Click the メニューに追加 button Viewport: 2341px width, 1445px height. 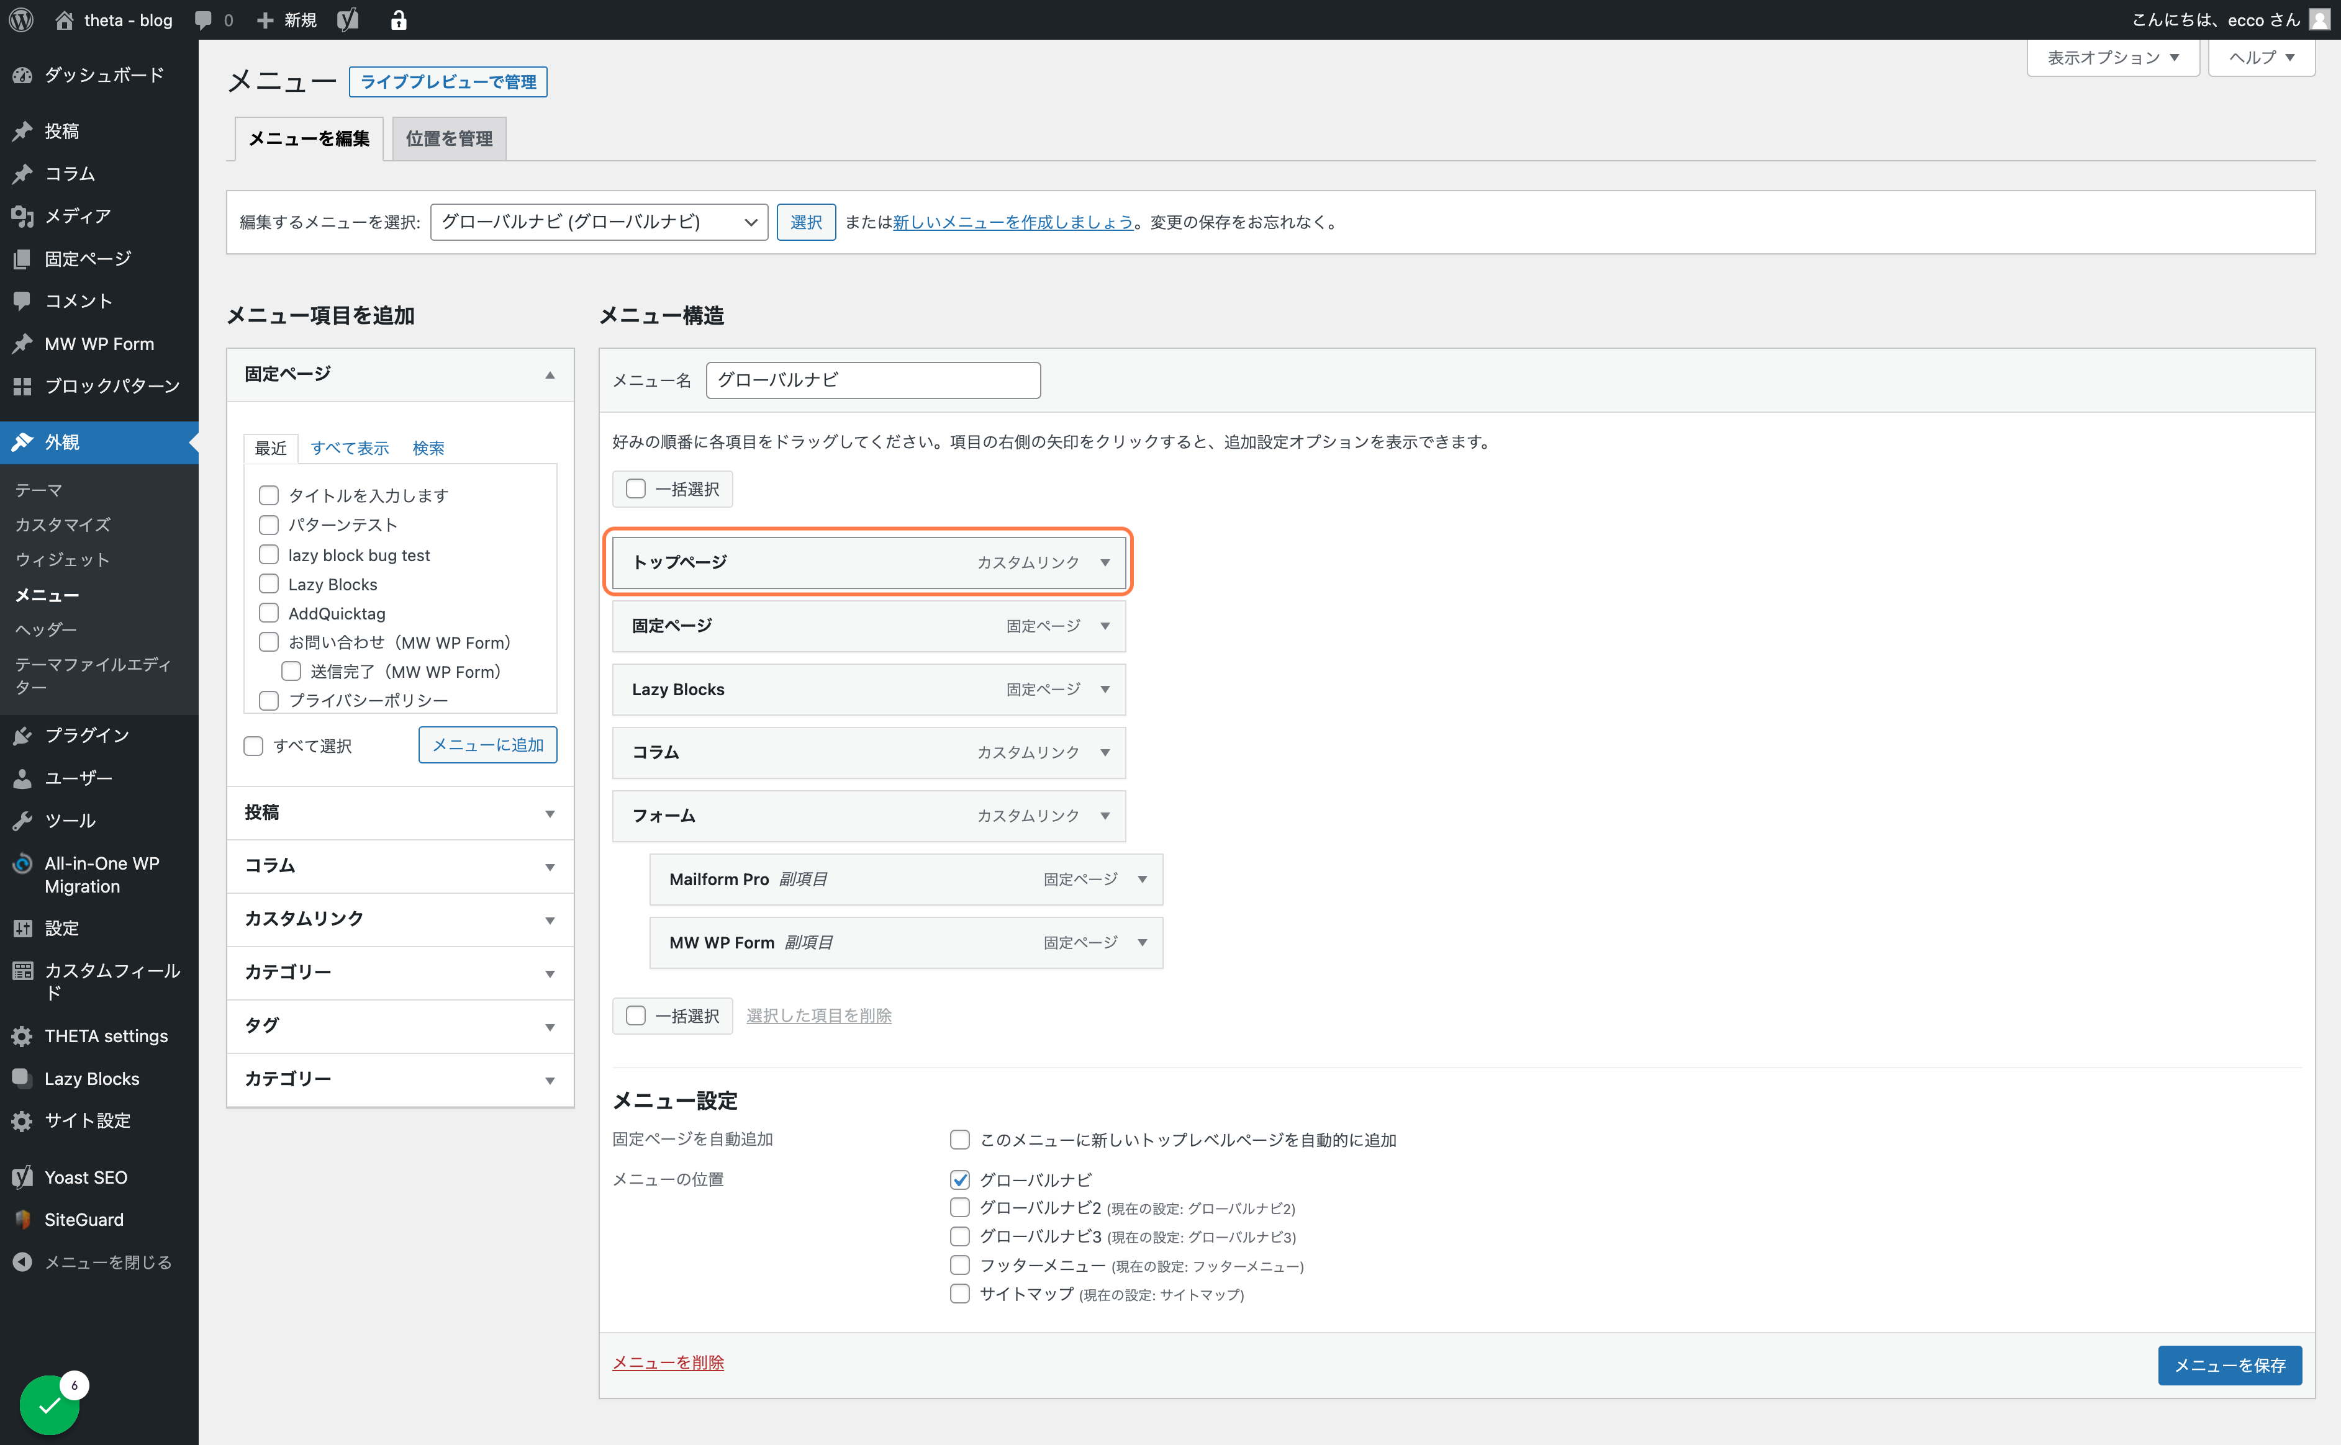(487, 744)
